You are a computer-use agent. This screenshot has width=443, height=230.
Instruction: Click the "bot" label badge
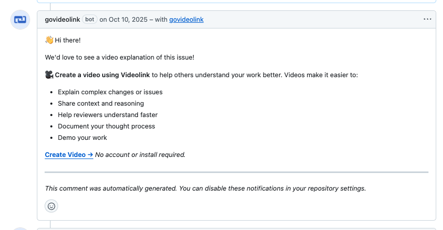(x=90, y=20)
